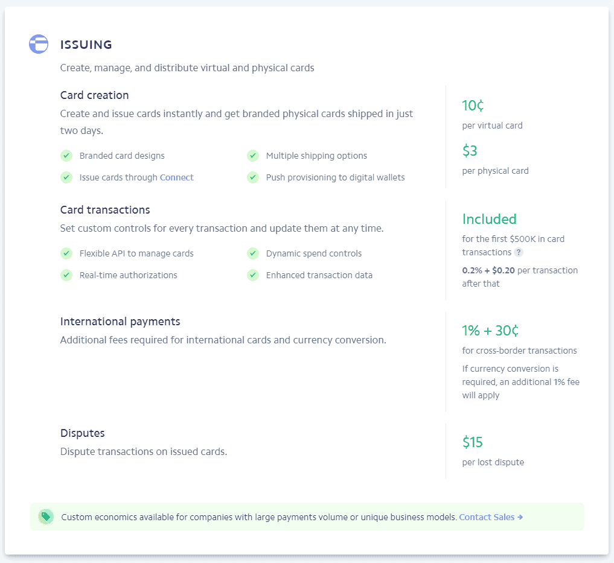Click the Issuing card logo icon
The image size is (614, 563).
pyautogui.click(x=39, y=44)
